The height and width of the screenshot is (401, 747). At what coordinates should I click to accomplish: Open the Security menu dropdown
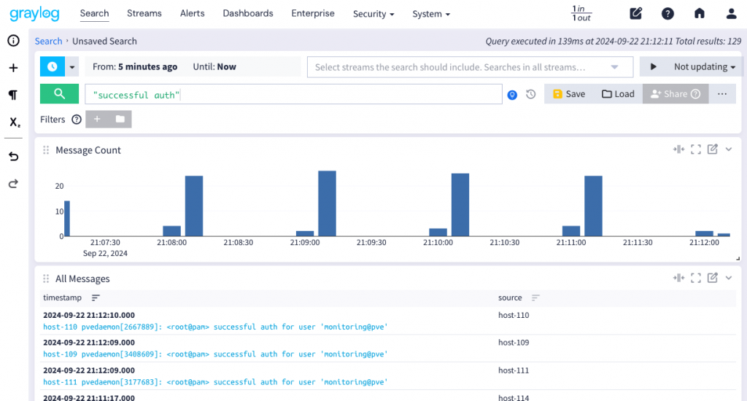pos(373,14)
